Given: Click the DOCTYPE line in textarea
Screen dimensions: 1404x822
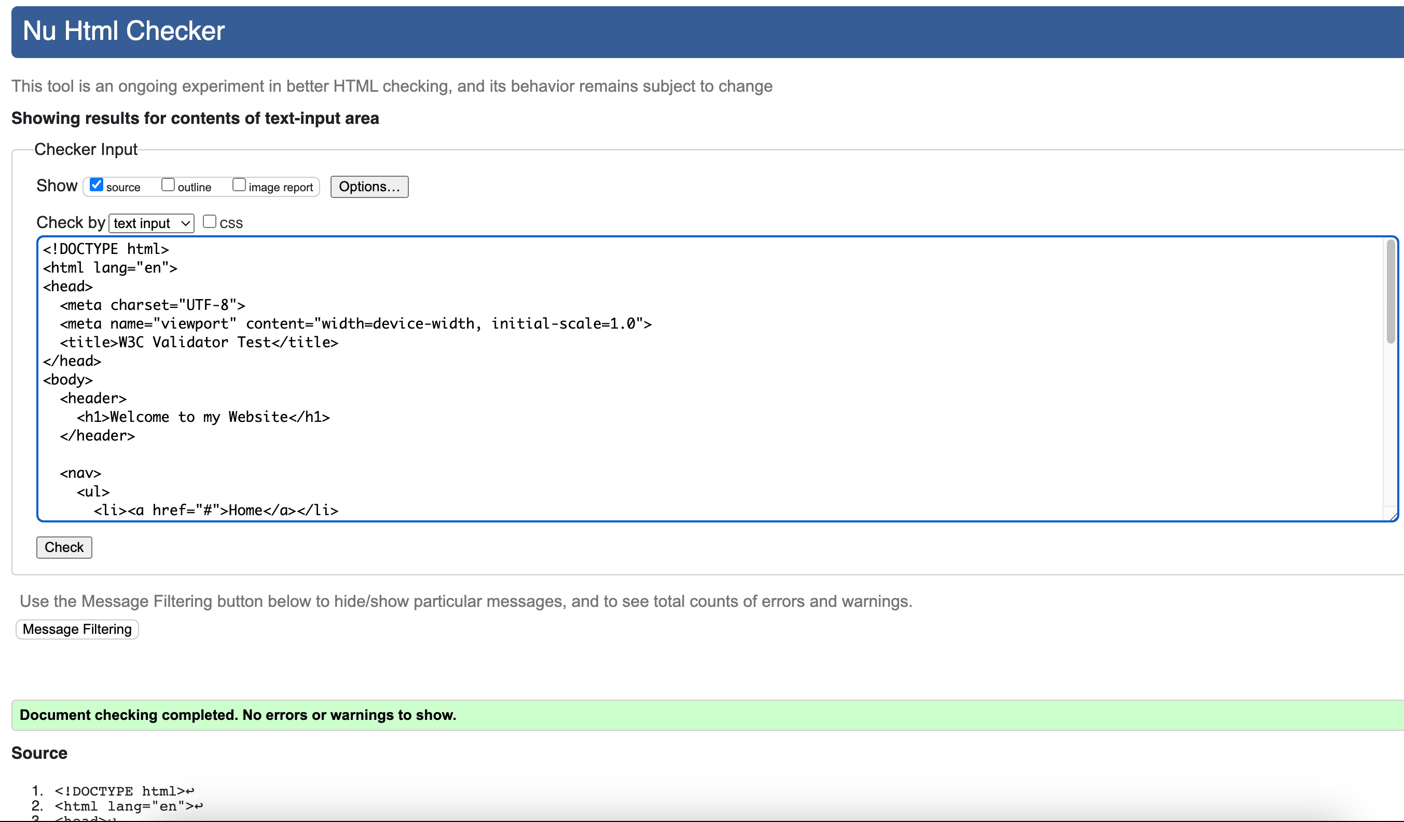Looking at the screenshot, I should tap(106, 249).
